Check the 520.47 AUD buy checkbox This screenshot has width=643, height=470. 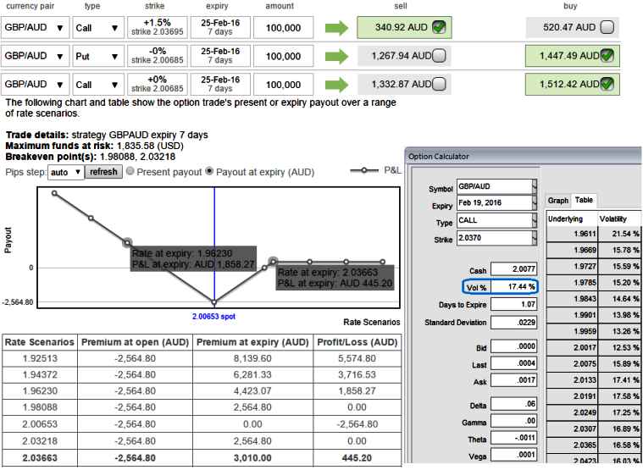(x=607, y=27)
